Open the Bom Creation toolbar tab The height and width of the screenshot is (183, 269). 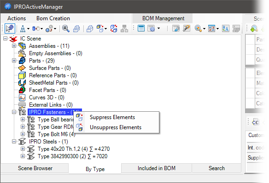click(x=53, y=18)
